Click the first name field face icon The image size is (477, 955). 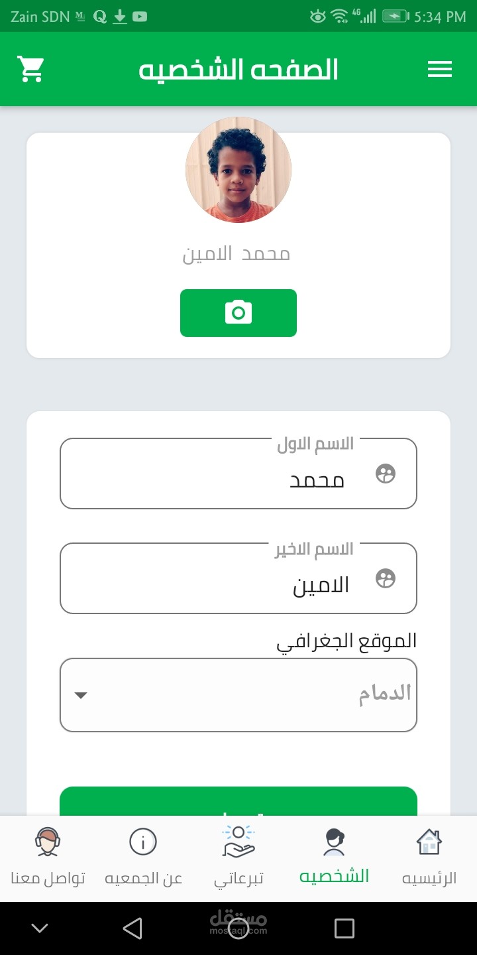tap(386, 474)
